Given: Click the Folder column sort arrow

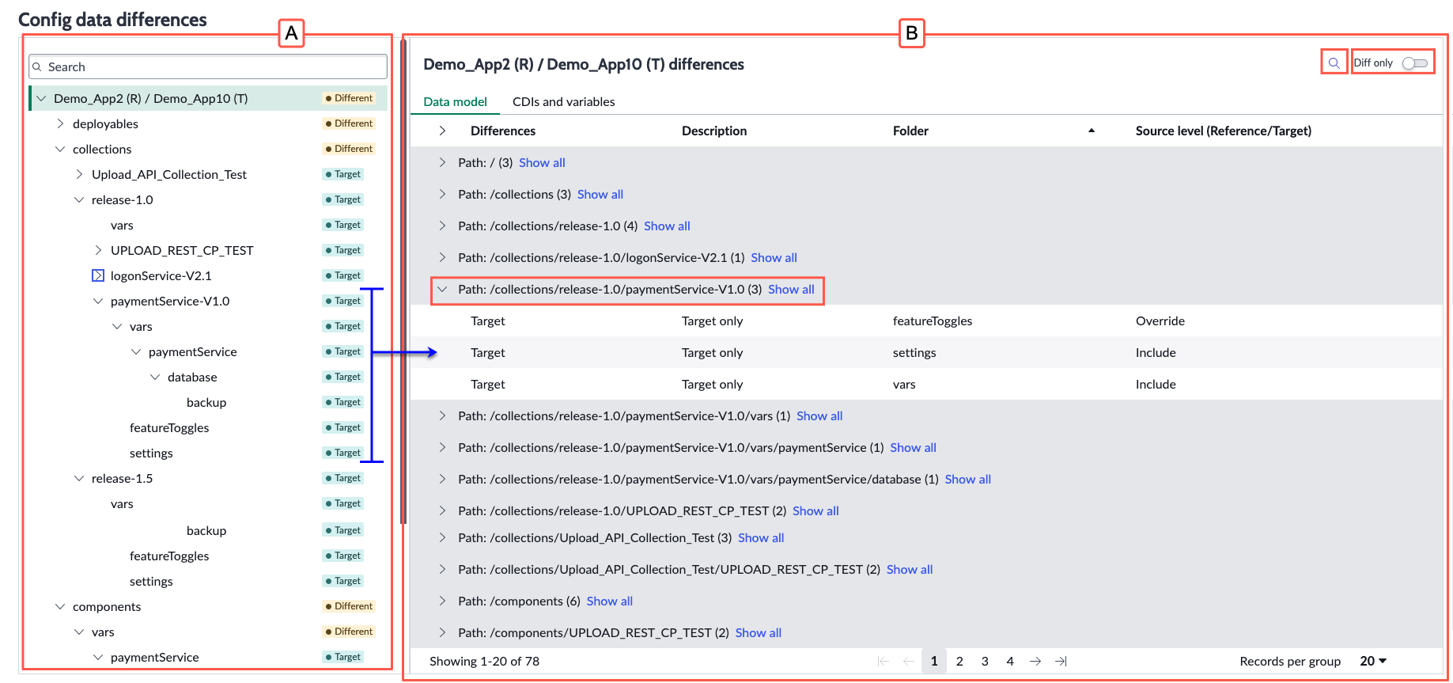Looking at the screenshot, I should pyautogui.click(x=1092, y=131).
